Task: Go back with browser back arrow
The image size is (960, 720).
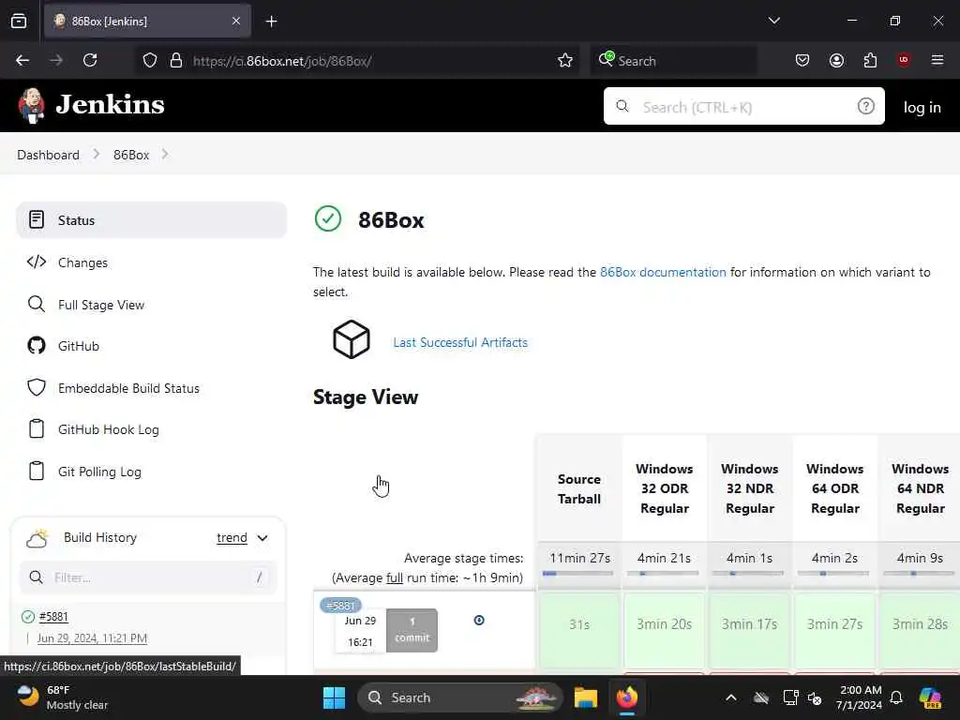Action: [22, 60]
